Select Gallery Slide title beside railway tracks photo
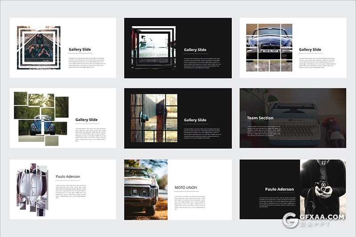The width and height of the screenshot is (356, 237). click(80, 50)
